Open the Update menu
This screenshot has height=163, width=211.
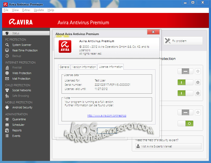39,10
